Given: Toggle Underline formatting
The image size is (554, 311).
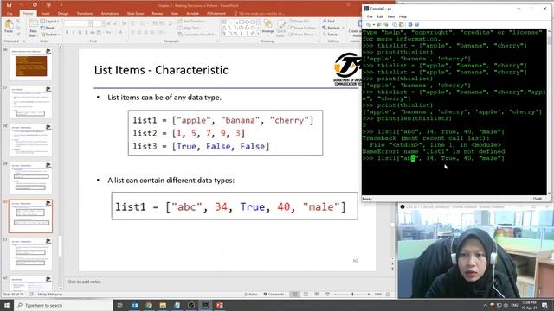Looking at the screenshot, I should click(80, 32).
